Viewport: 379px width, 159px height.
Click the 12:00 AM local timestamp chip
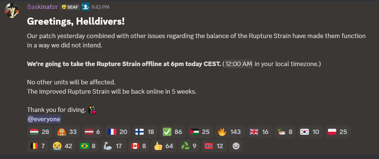239,64
